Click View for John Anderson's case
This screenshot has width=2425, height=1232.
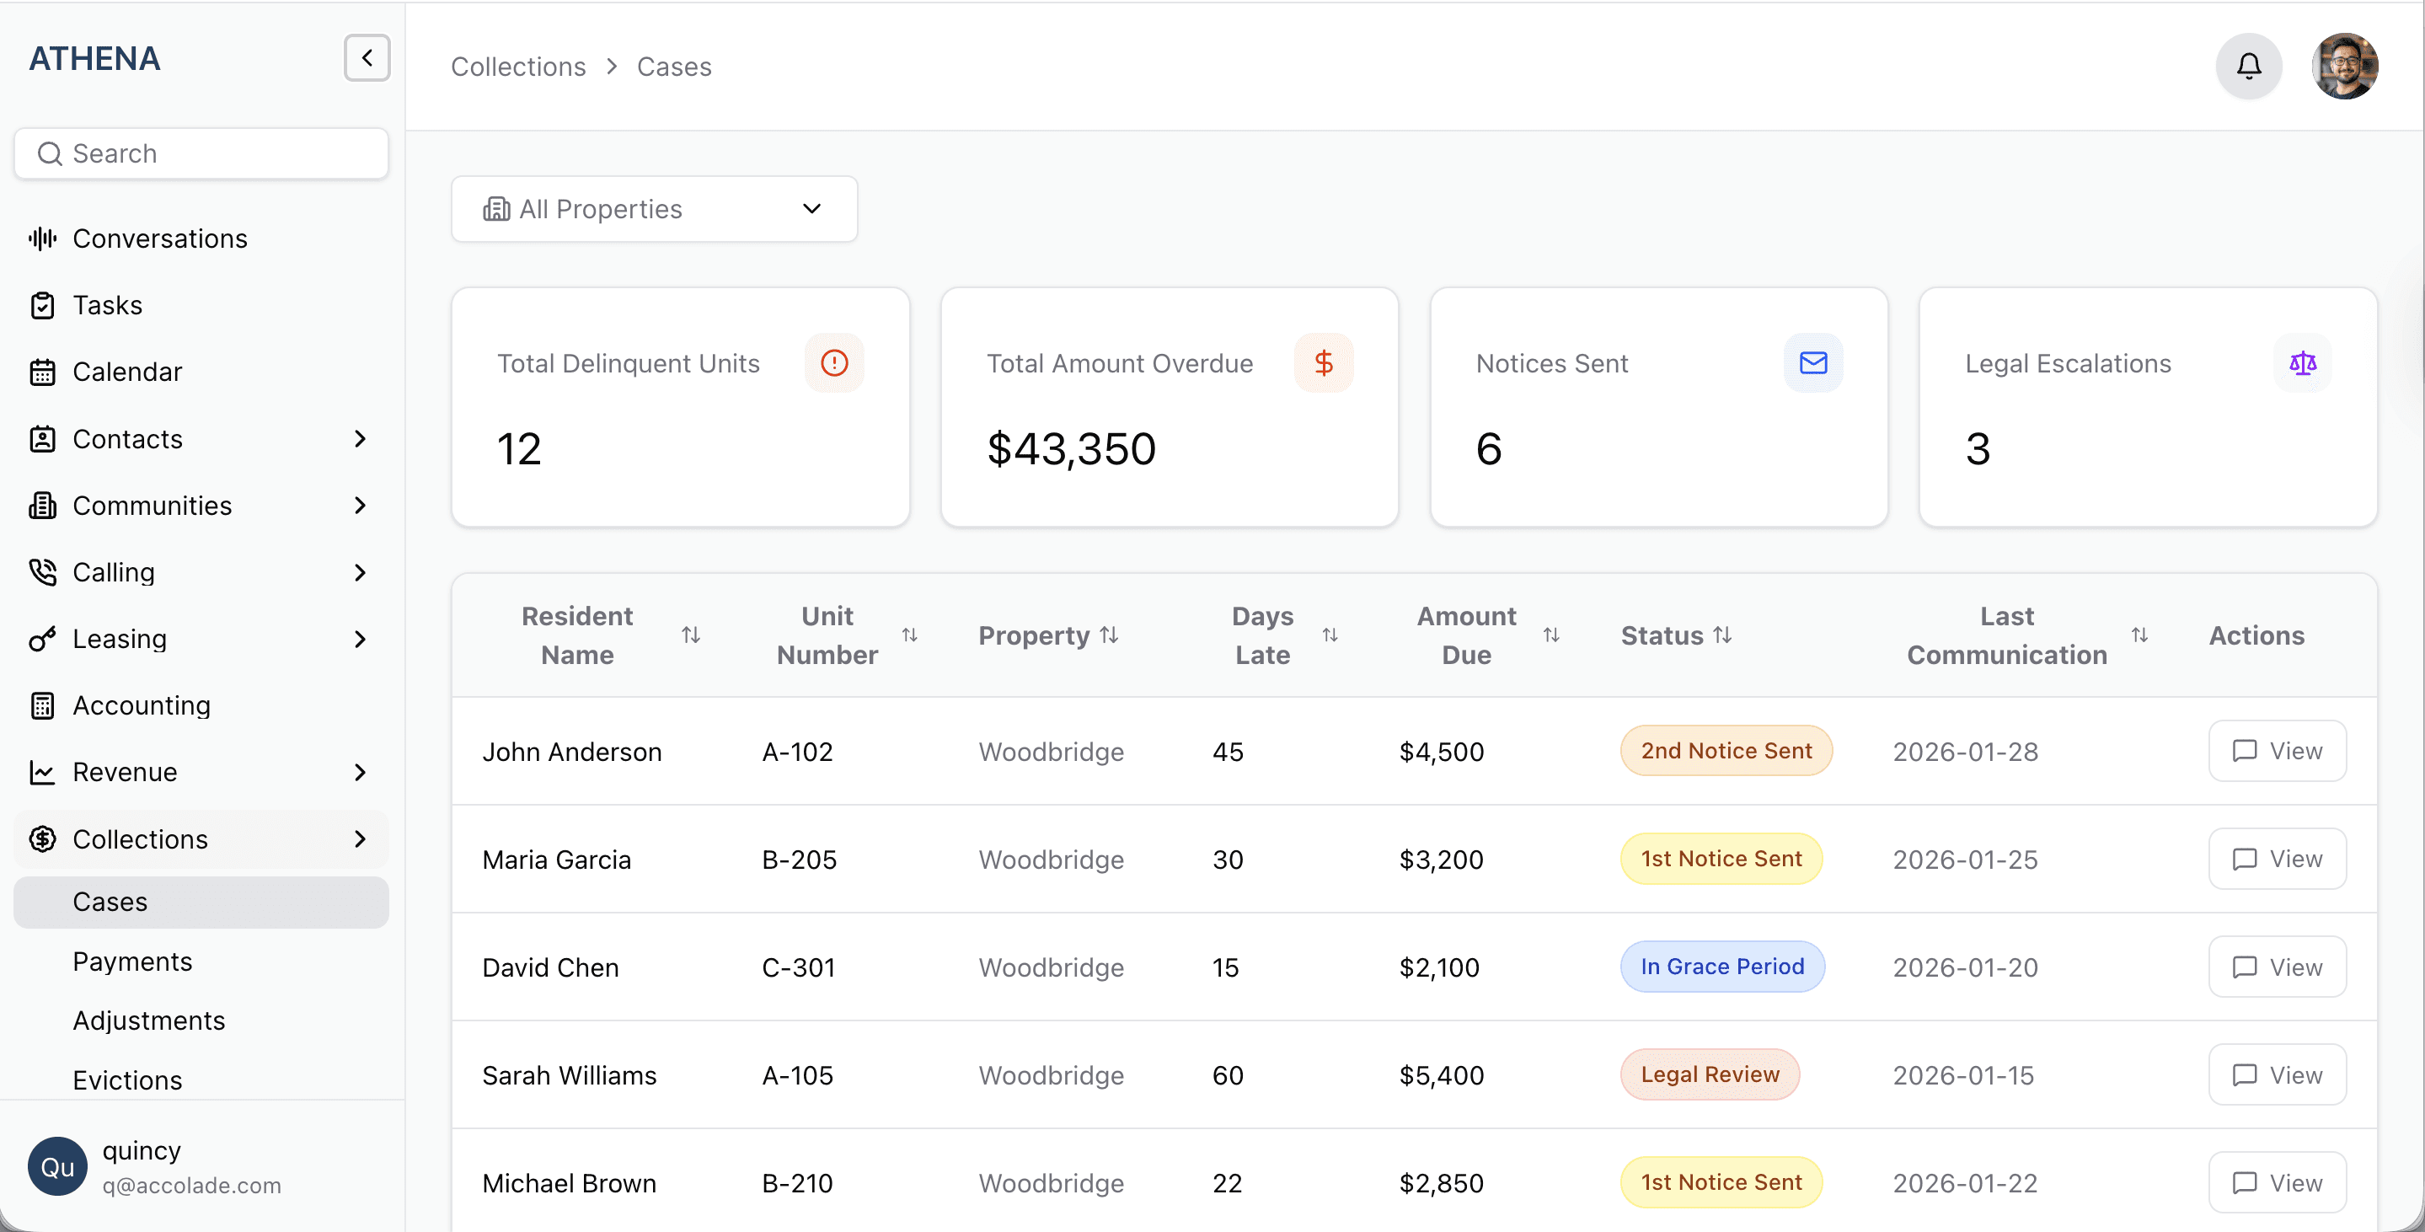[x=2276, y=751]
